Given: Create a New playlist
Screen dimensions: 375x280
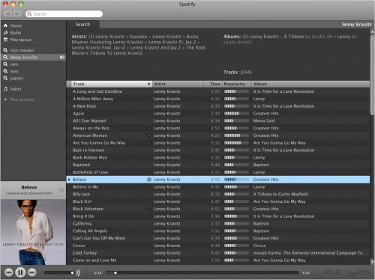Looking at the screenshot, I should tap(22, 100).
